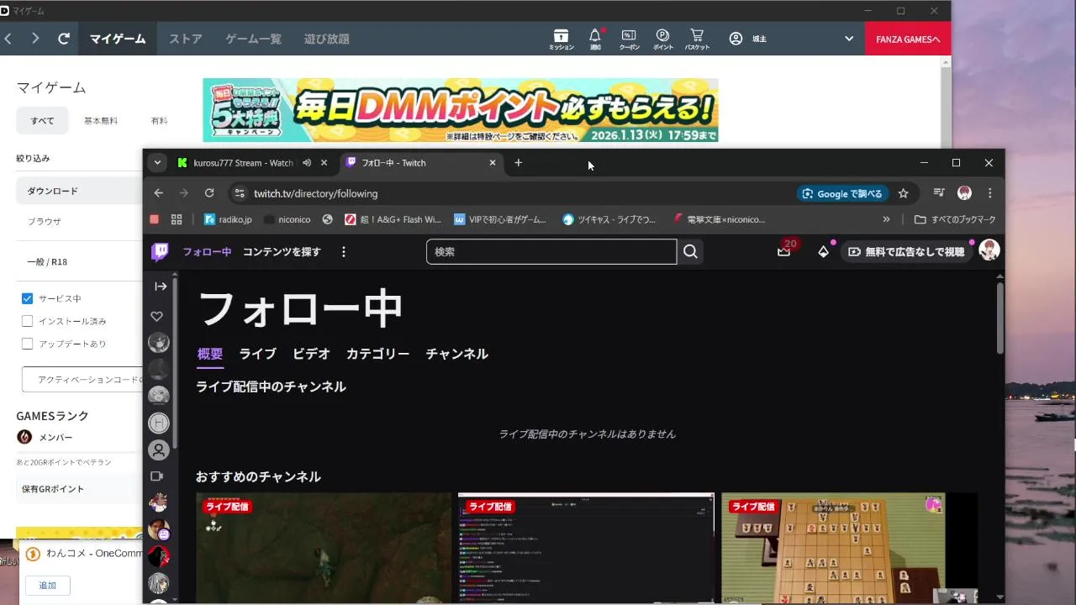This screenshot has width=1076, height=605.
Task: Toggle 'サービス中' checkbox in DMM window
Action: (27, 298)
